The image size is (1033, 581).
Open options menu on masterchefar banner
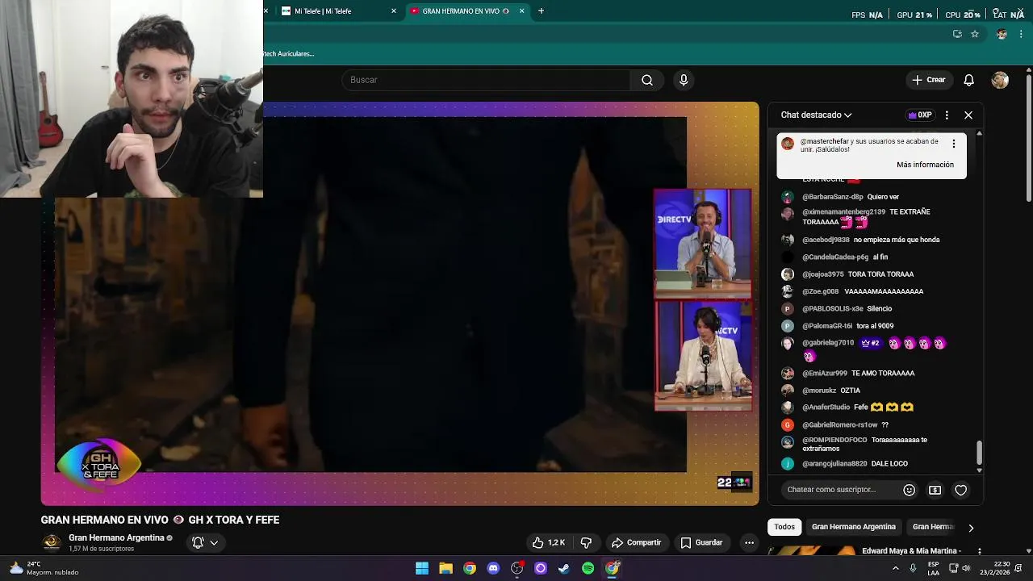coord(954,144)
